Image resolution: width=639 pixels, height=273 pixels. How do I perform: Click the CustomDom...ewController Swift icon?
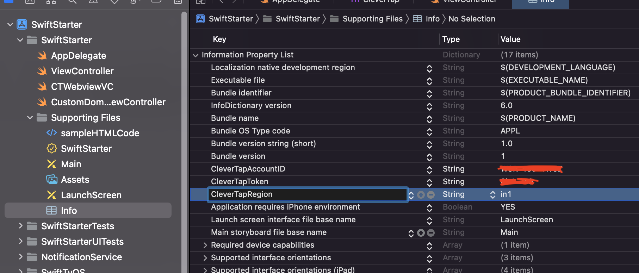[42, 102]
